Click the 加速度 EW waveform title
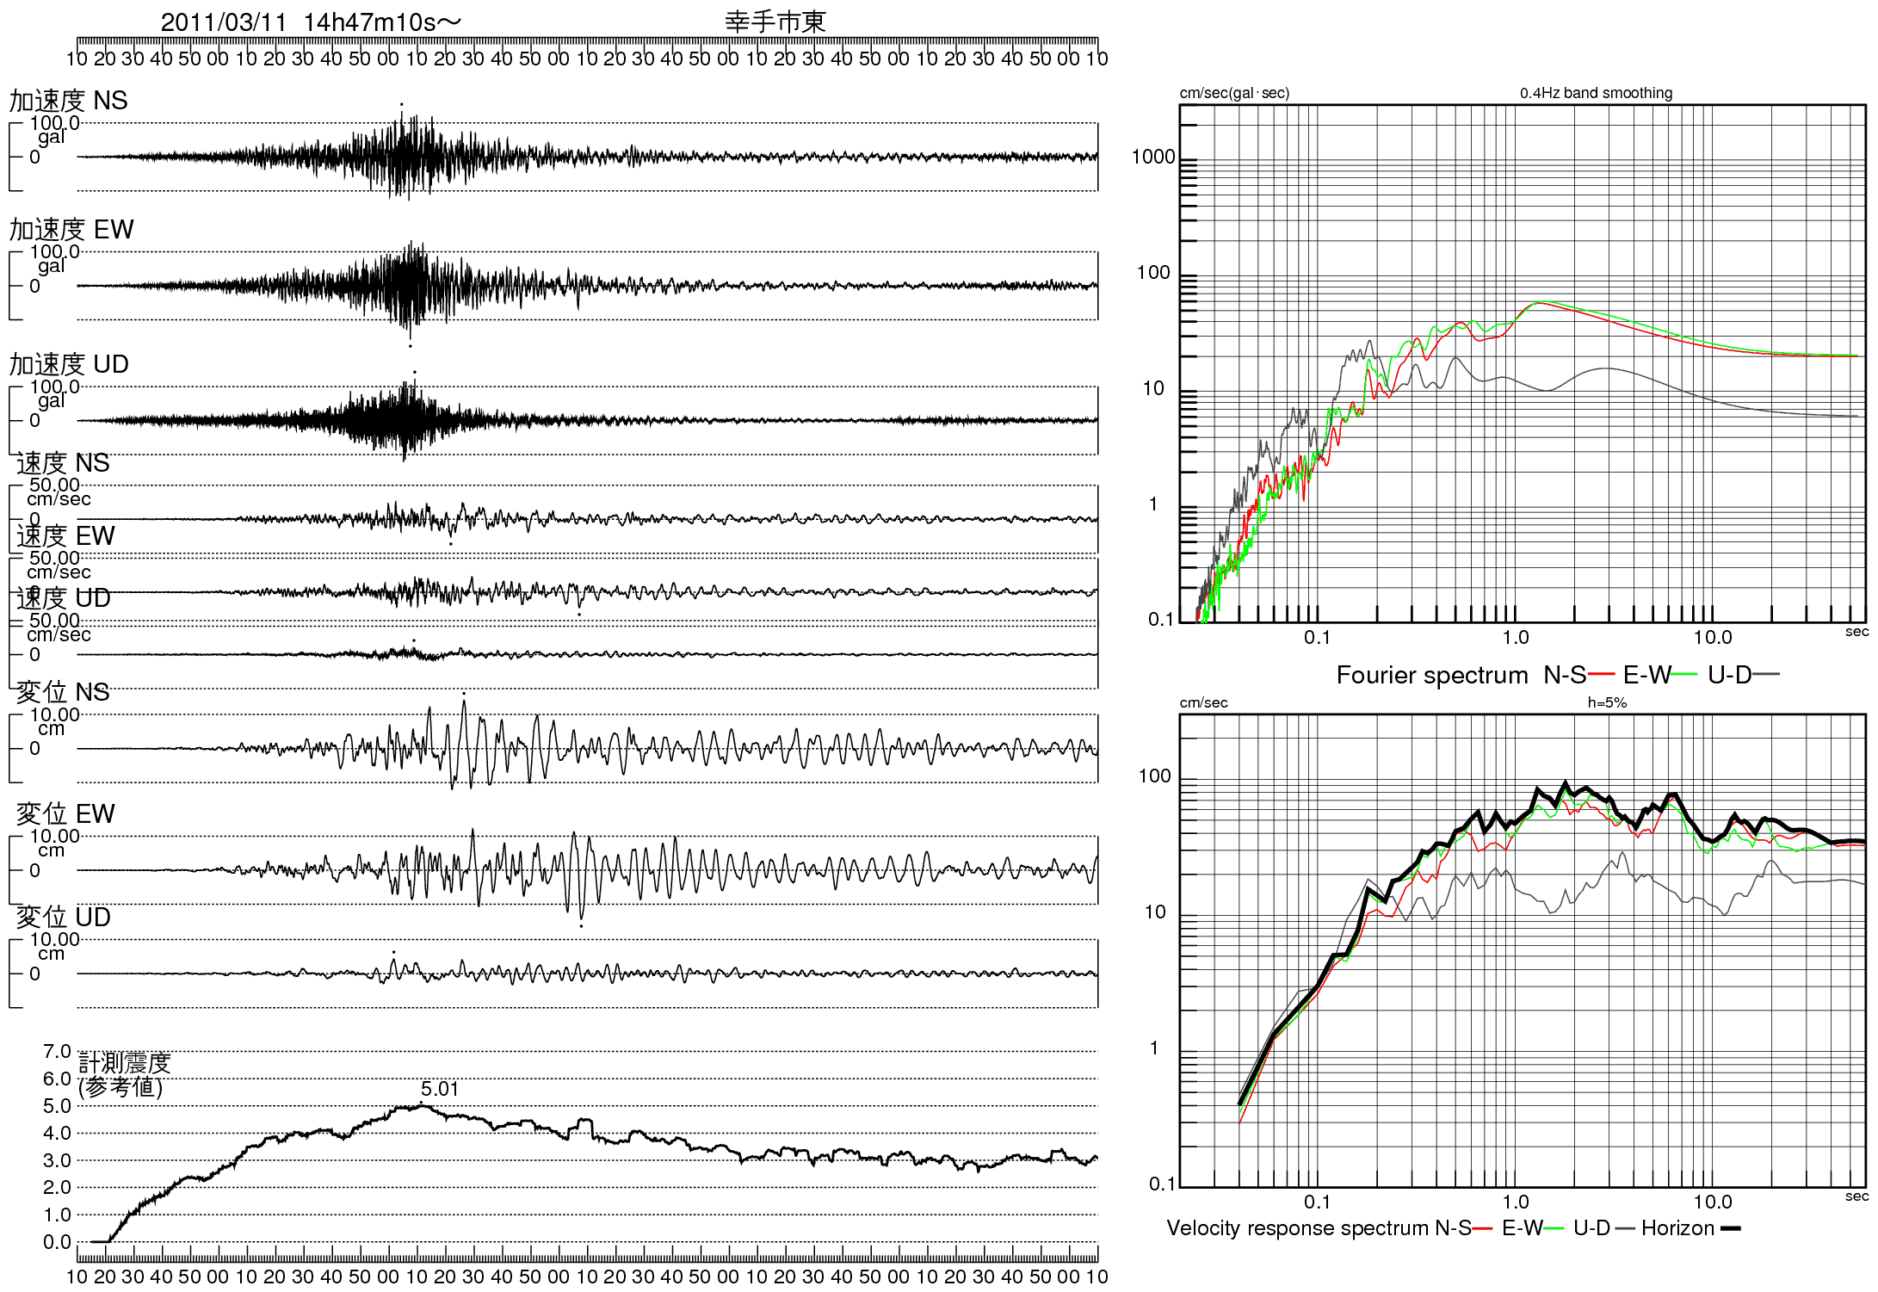Viewport: 1878px width, 1292px height. tap(71, 229)
